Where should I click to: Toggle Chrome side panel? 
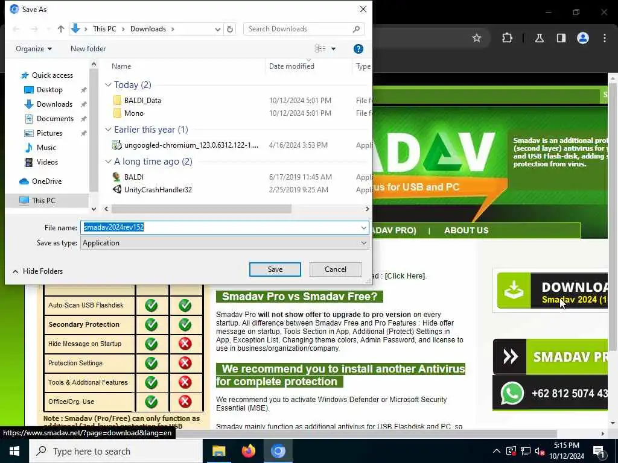coord(561,38)
